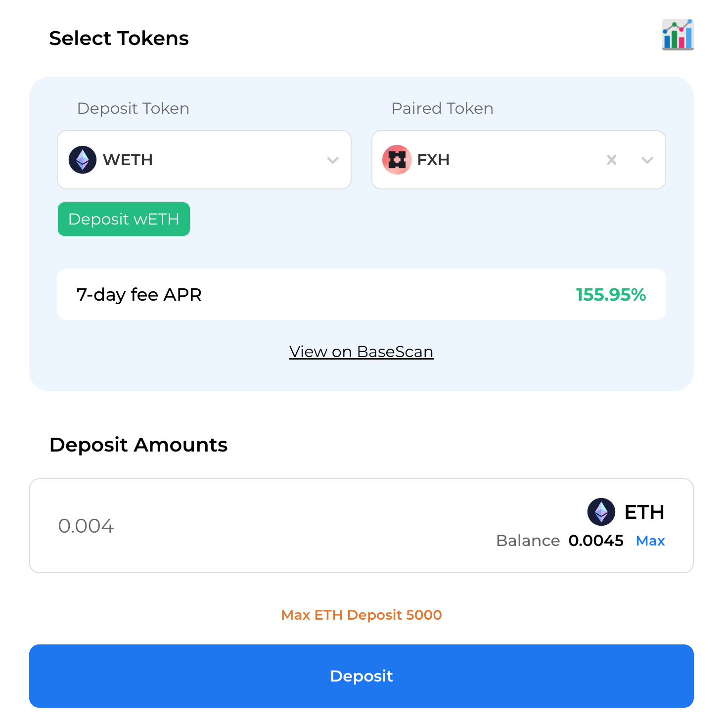
Task: Click the FXH token logo
Action: tap(397, 160)
